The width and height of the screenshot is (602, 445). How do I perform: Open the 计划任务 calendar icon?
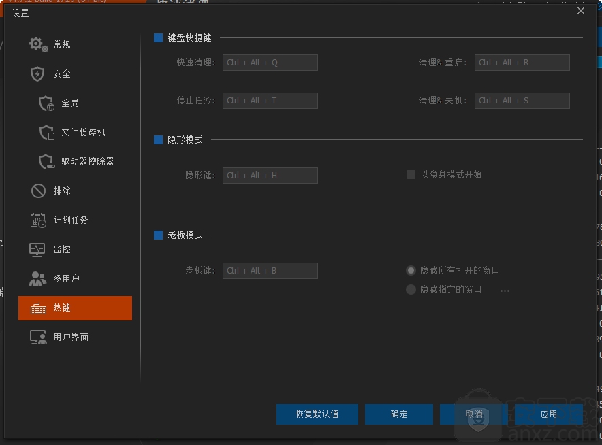point(38,220)
